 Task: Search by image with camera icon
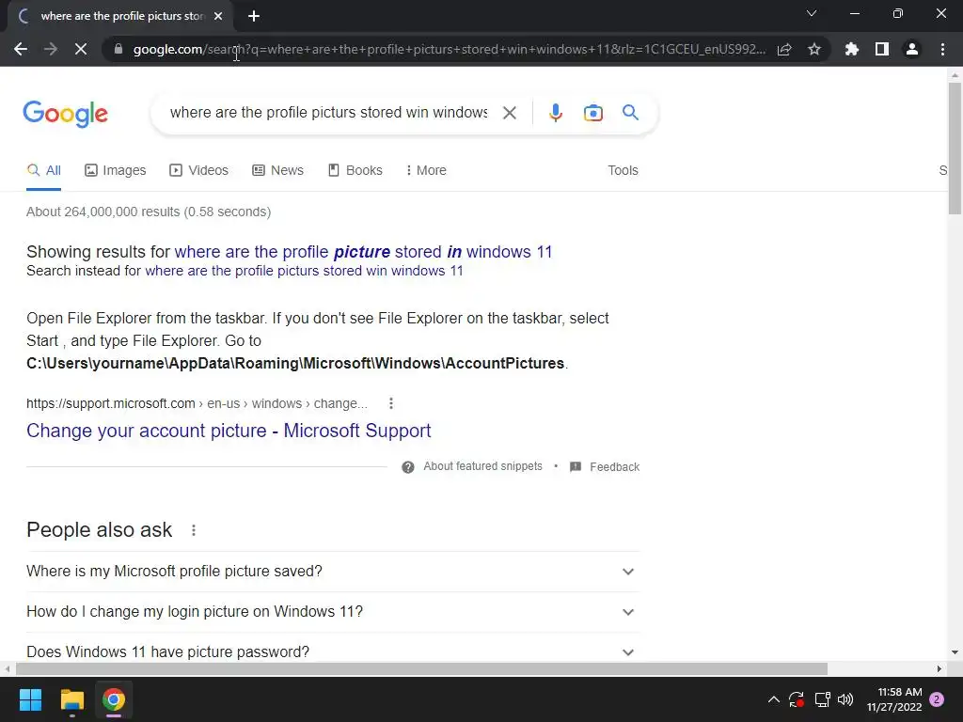point(593,113)
